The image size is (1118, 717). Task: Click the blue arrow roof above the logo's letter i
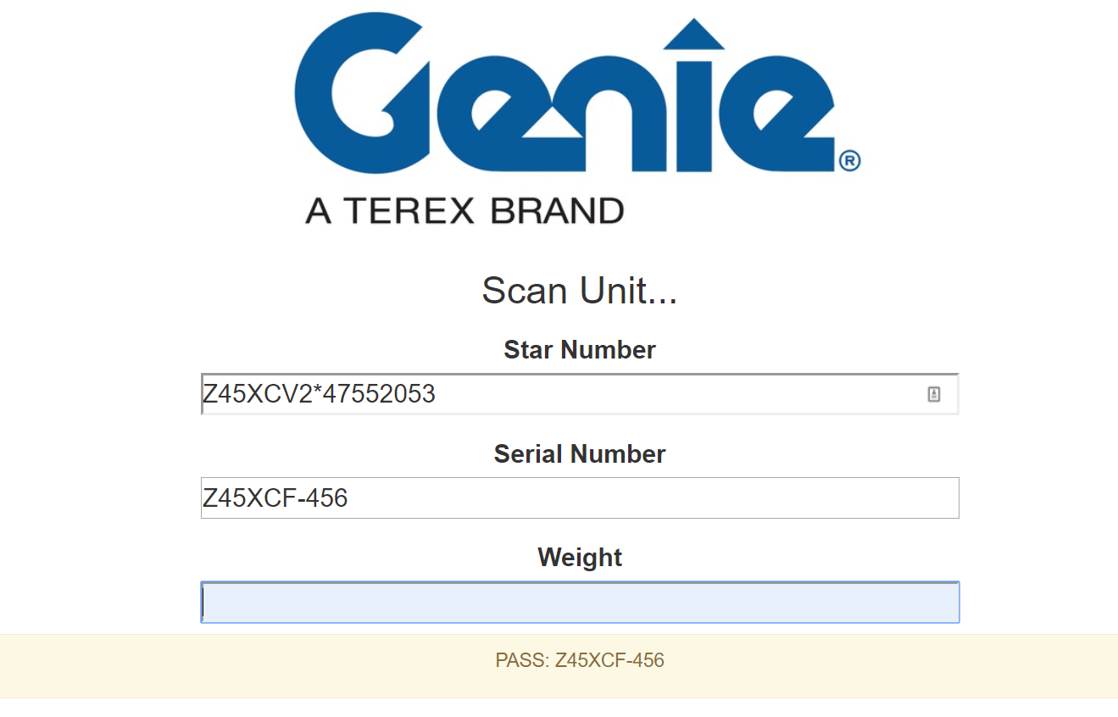pyautogui.click(x=694, y=33)
